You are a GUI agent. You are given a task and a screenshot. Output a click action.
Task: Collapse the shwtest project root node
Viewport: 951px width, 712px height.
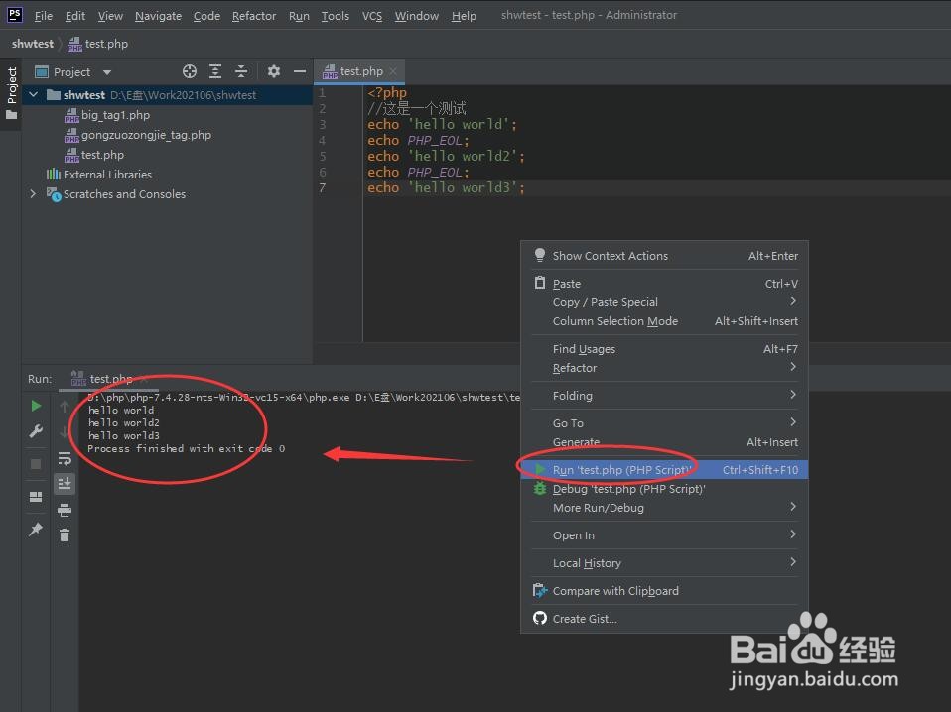(x=34, y=94)
